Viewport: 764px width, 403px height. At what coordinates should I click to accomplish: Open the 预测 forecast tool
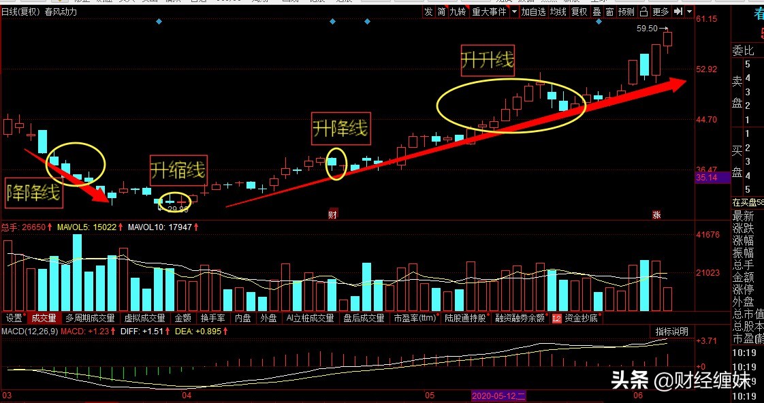(626, 12)
